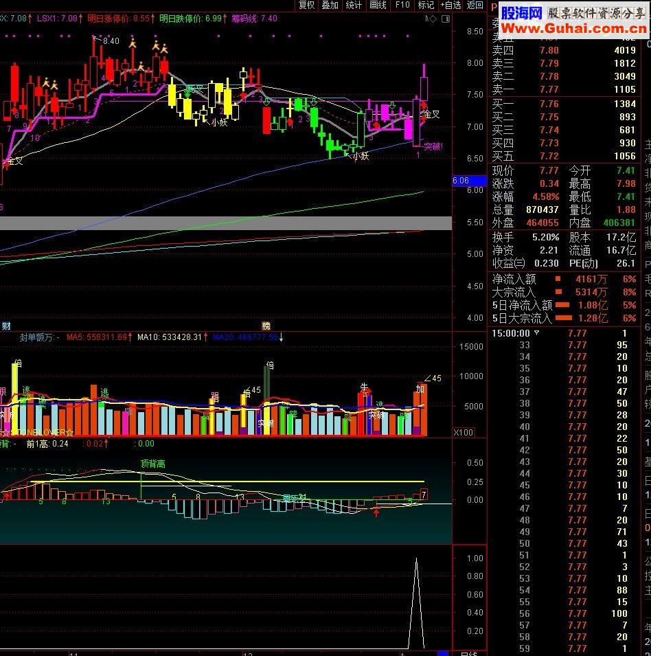Click the 顶背离 divergence label
651x656 pixels.
tap(153, 464)
